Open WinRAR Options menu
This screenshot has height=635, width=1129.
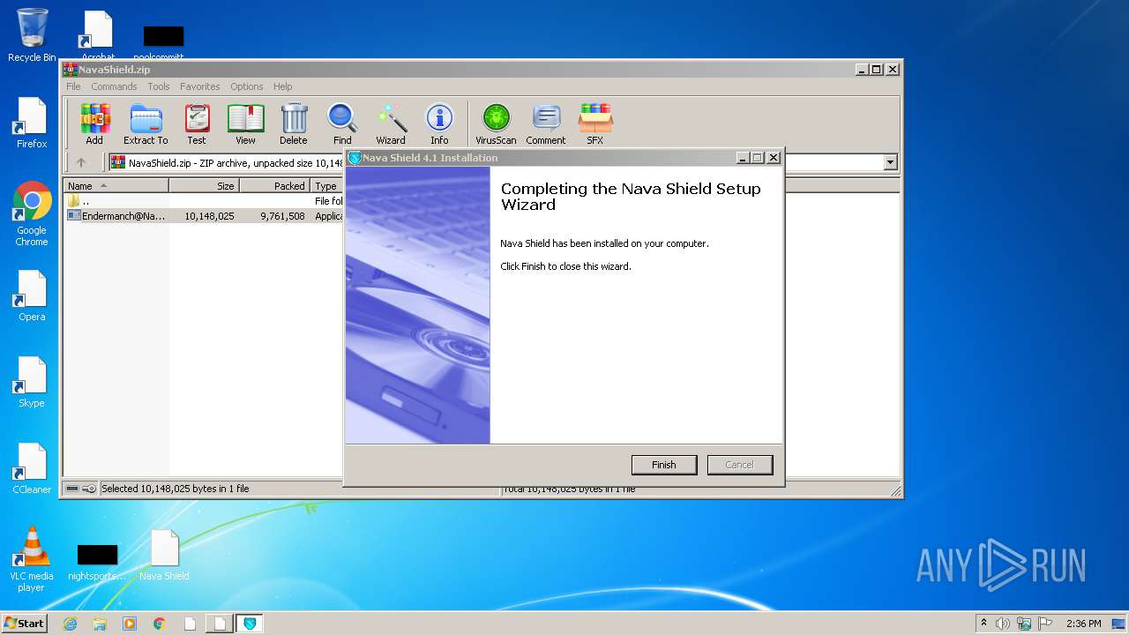pos(247,86)
